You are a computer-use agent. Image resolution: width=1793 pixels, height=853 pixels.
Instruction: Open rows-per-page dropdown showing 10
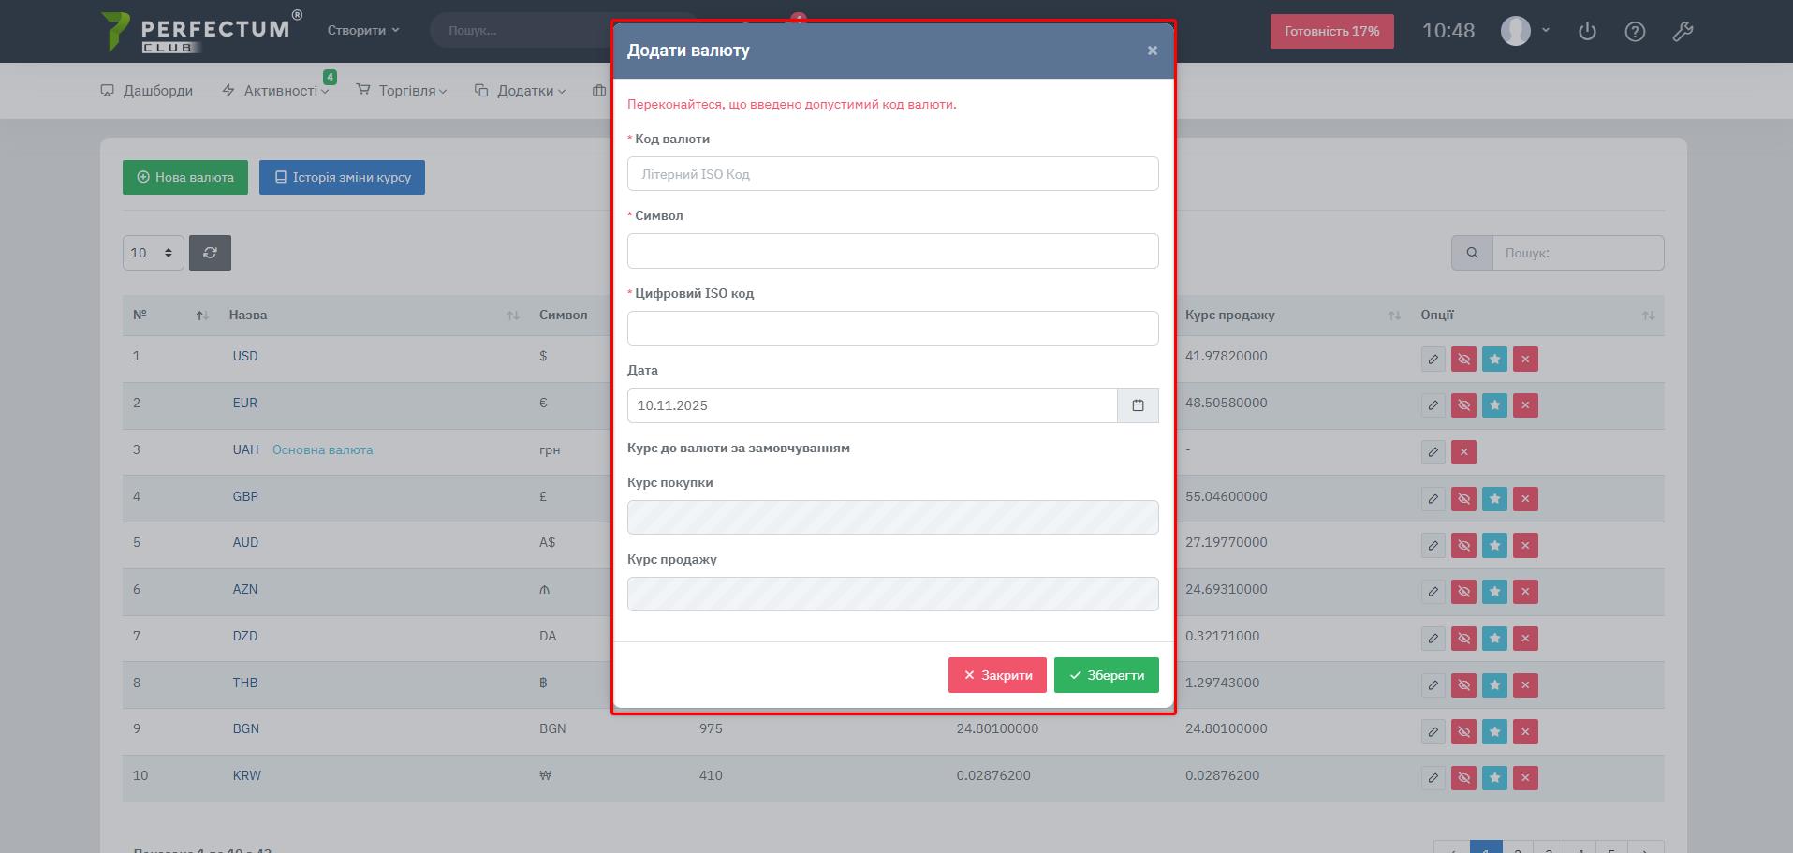pyautogui.click(x=153, y=253)
